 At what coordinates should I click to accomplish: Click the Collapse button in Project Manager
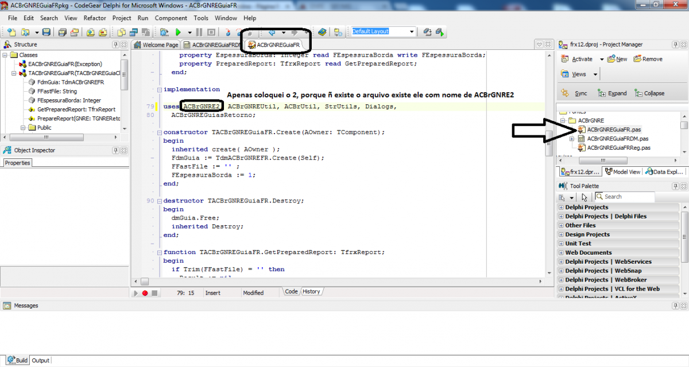pyautogui.click(x=649, y=93)
